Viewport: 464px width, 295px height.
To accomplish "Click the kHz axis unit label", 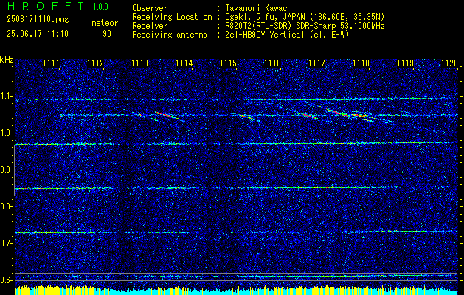I will pyautogui.click(x=7, y=60).
